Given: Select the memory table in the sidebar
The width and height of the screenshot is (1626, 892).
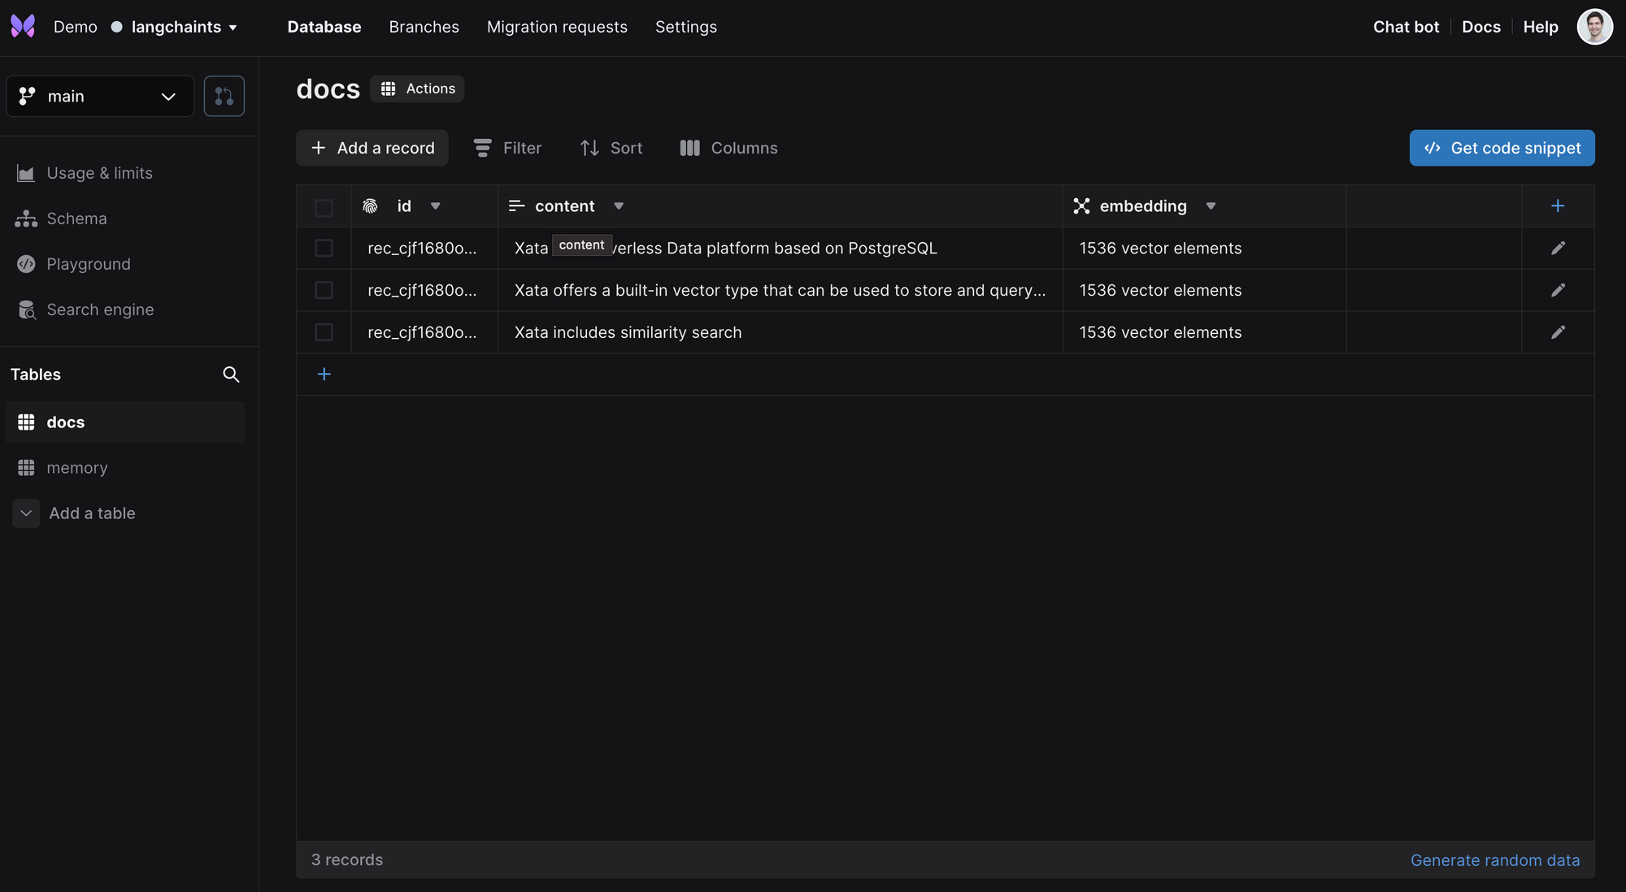Looking at the screenshot, I should (77, 468).
